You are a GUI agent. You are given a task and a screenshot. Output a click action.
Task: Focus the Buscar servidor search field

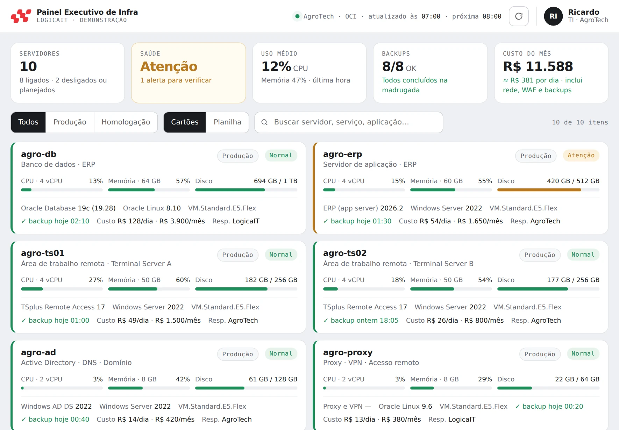[349, 122]
